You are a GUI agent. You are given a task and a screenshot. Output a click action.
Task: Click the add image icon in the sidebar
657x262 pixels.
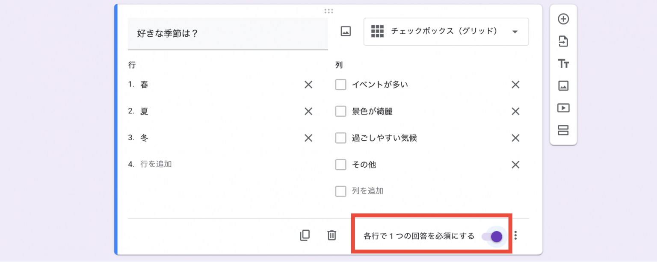coord(563,85)
